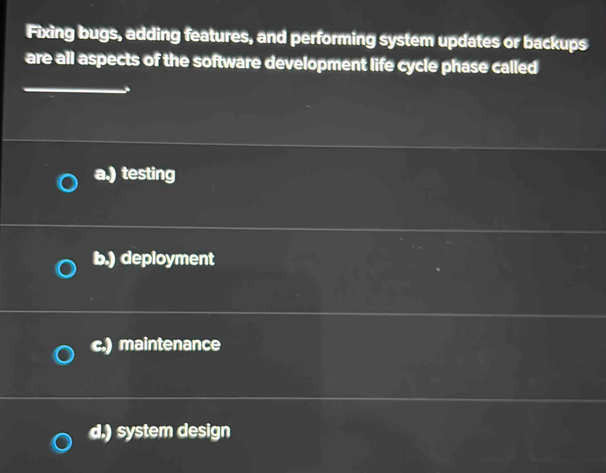The width and height of the screenshot is (606, 473).
Task: Click the blank fill-in line below the question
Action: 72,91
